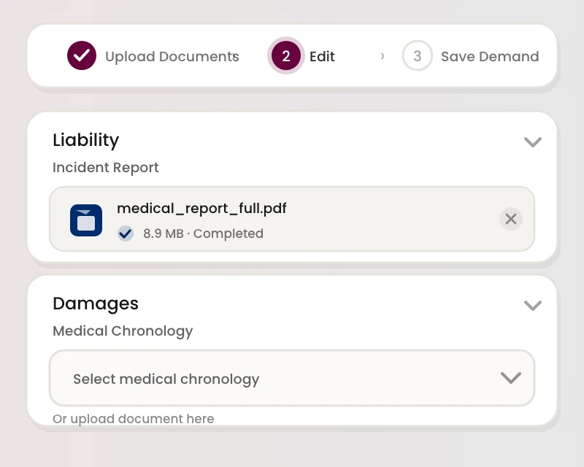Remove medical_report_full.pdf with the X button
Viewport: 584px width, 467px height.
coord(510,219)
